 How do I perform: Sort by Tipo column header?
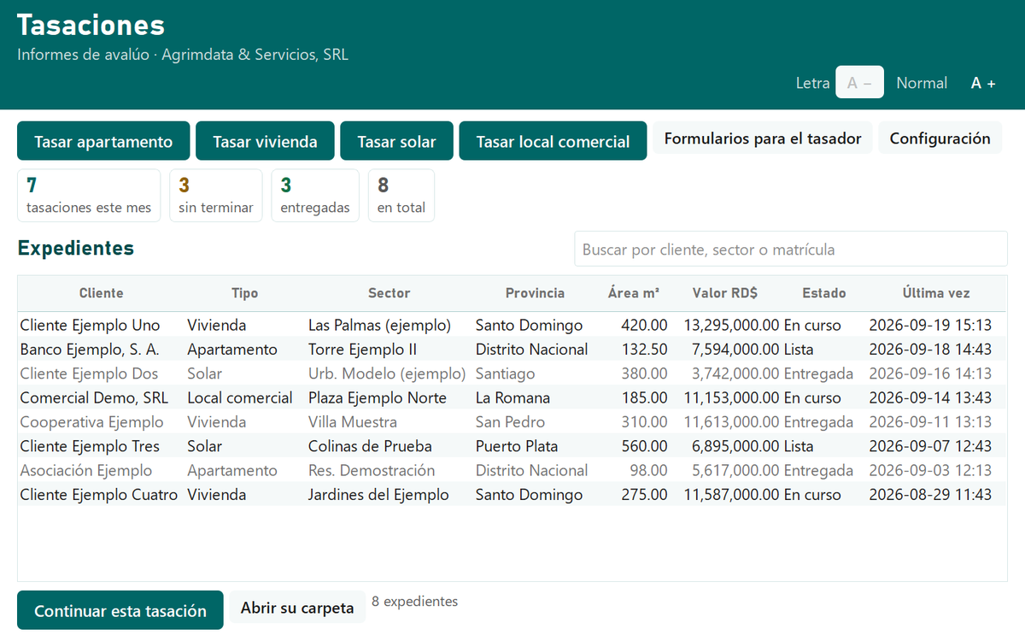point(245,293)
